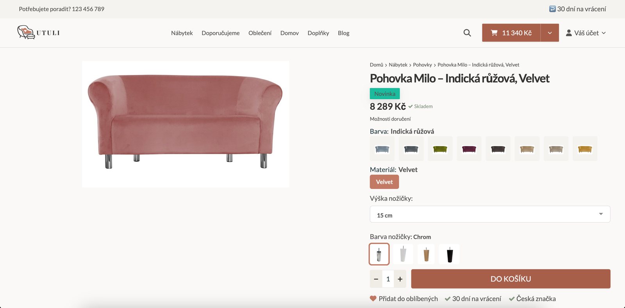Open the shopping cart showing 11 340 Kč
The height and width of the screenshot is (308, 625).
point(511,33)
